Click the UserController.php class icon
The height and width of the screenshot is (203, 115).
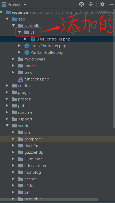(33, 39)
